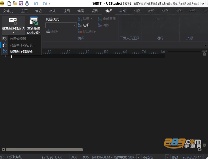
Task: Open the document tab list arrow
Action: (205, 45)
